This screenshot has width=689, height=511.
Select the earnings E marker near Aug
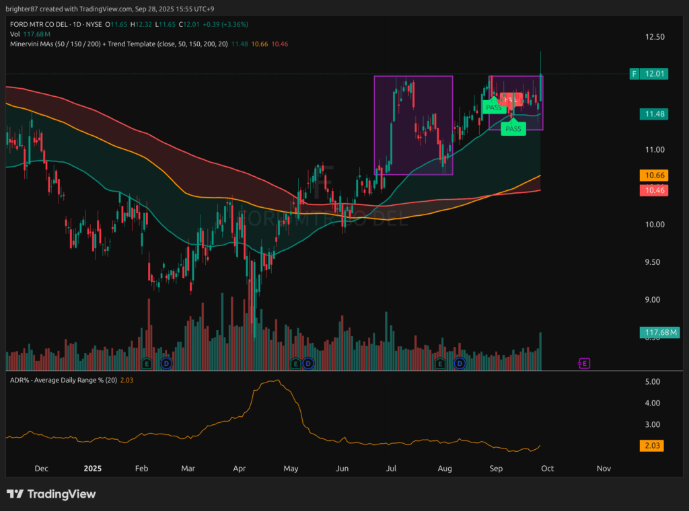coord(440,364)
